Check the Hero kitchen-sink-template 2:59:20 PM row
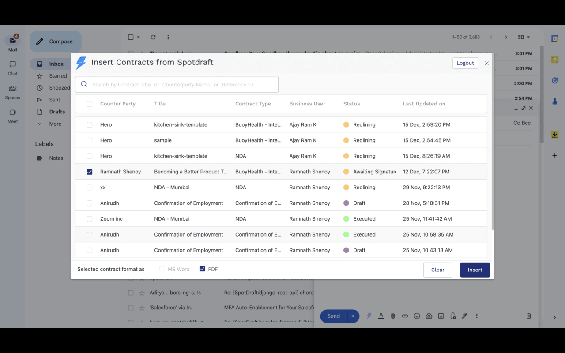The height and width of the screenshot is (353, 565). click(90, 125)
